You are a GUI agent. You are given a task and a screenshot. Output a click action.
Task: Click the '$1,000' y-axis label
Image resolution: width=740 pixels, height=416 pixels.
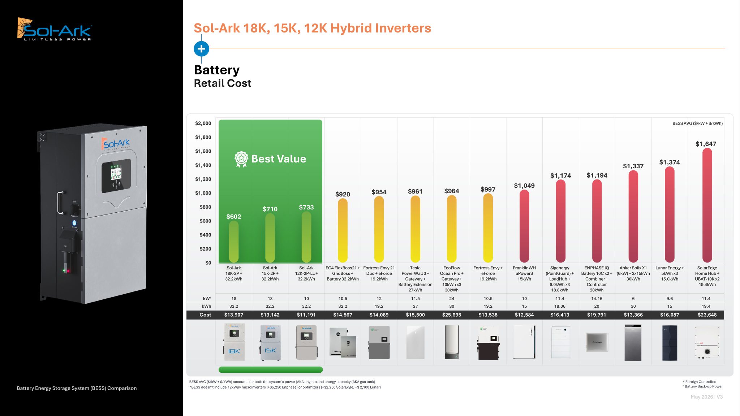pos(203,193)
